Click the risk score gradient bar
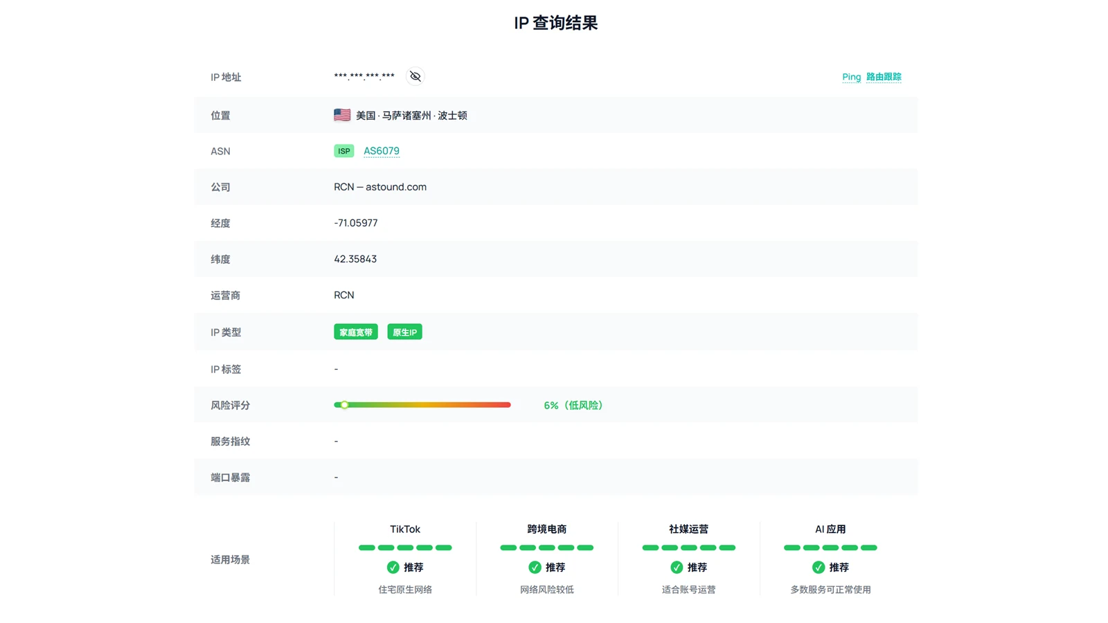The image size is (1108, 623). [x=422, y=405]
